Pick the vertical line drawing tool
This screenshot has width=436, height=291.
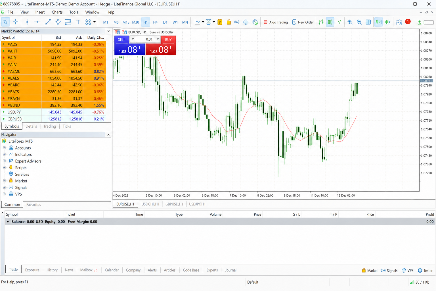(x=27, y=22)
